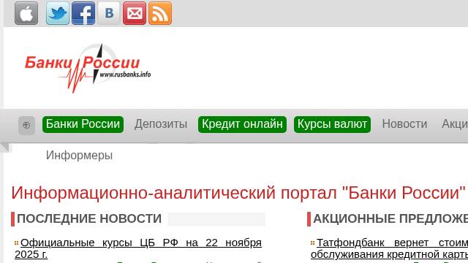Open news link Официальные курсы ЦБ РФ
The image size is (468, 263).
pyautogui.click(x=138, y=248)
